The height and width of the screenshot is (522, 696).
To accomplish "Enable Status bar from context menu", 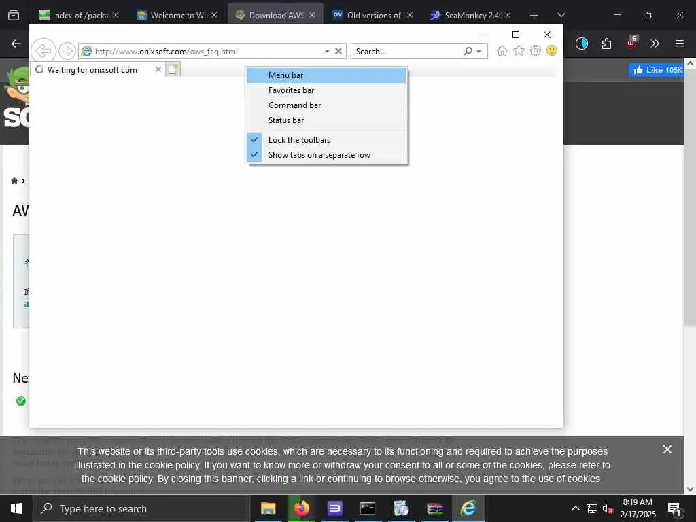I will pos(326,120).
